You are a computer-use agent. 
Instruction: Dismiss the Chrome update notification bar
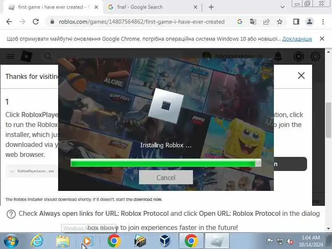point(322,39)
